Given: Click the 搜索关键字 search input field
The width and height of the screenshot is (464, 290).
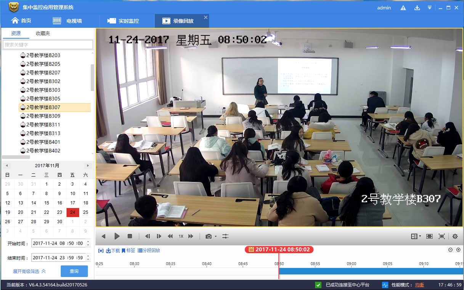Looking at the screenshot, I should pos(48,45).
